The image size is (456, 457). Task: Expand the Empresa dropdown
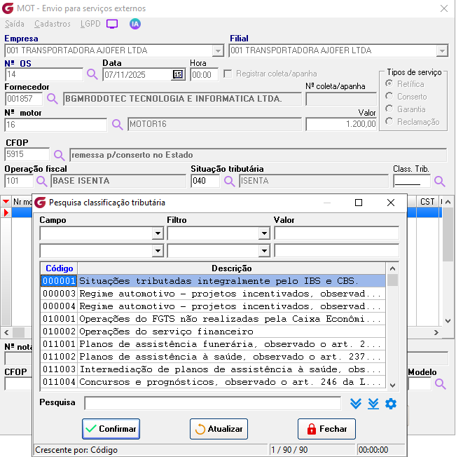coord(218,50)
